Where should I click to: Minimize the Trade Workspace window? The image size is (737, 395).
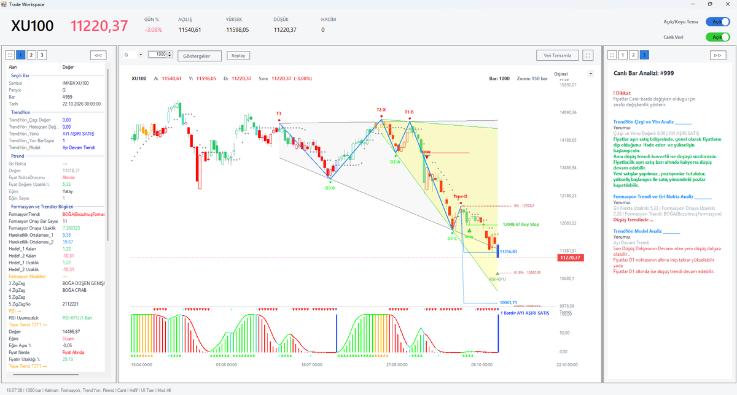[694, 4]
